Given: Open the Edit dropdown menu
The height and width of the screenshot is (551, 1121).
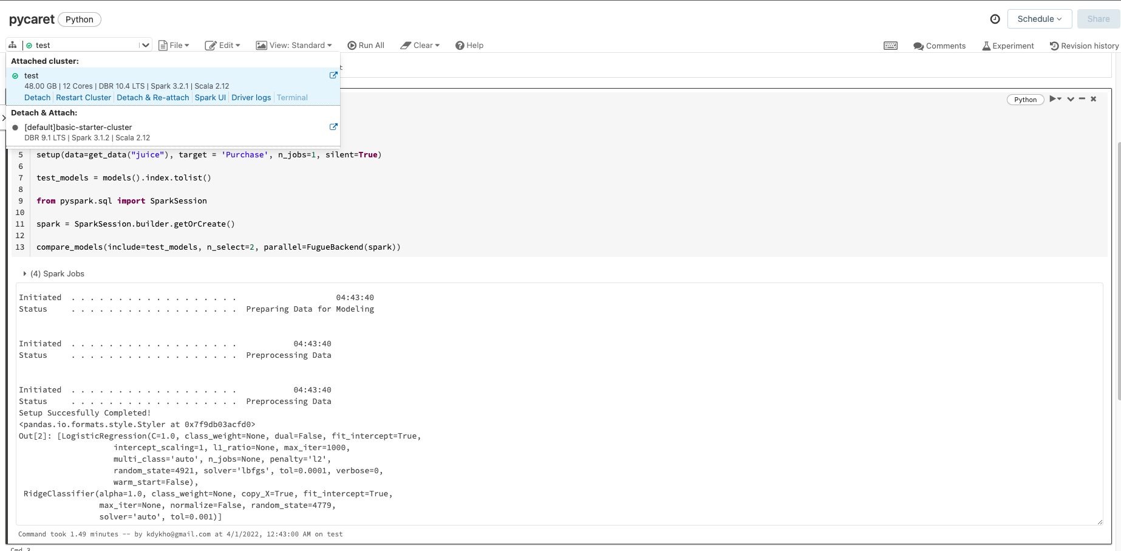Looking at the screenshot, I should [223, 45].
